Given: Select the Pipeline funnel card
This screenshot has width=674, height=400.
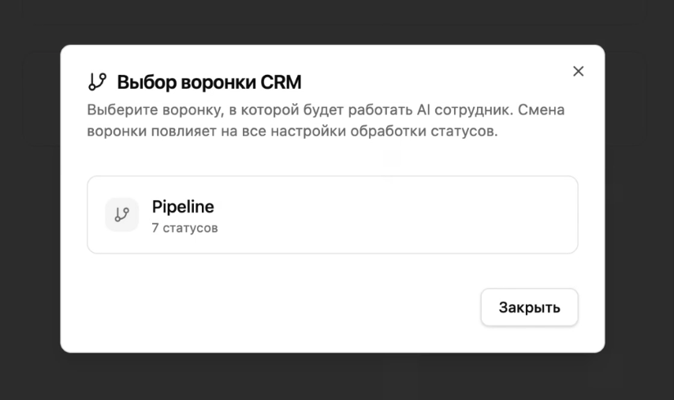Looking at the screenshot, I should coord(332,214).
